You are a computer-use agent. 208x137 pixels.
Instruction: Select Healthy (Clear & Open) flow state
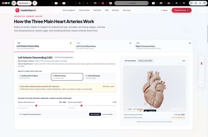click(x=34, y=77)
